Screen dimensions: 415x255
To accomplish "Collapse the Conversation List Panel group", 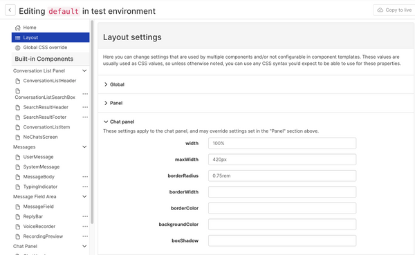I will point(84,70).
